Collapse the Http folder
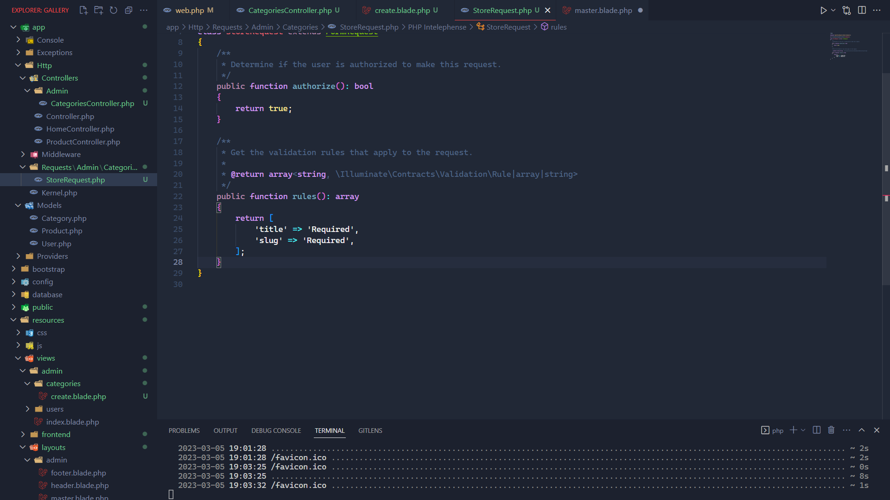Screen dimensions: 890x500 pyautogui.click(x=18, y=65)
